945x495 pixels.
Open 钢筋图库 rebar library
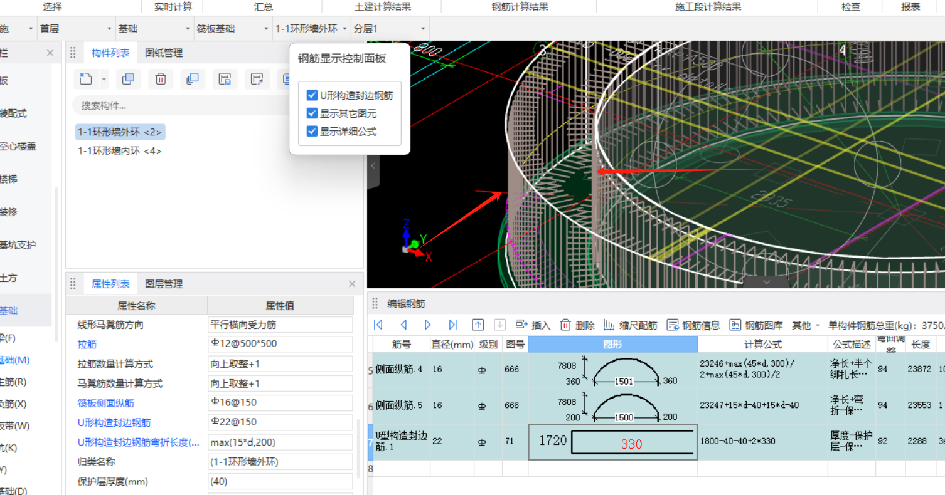[x=756, y=325]
